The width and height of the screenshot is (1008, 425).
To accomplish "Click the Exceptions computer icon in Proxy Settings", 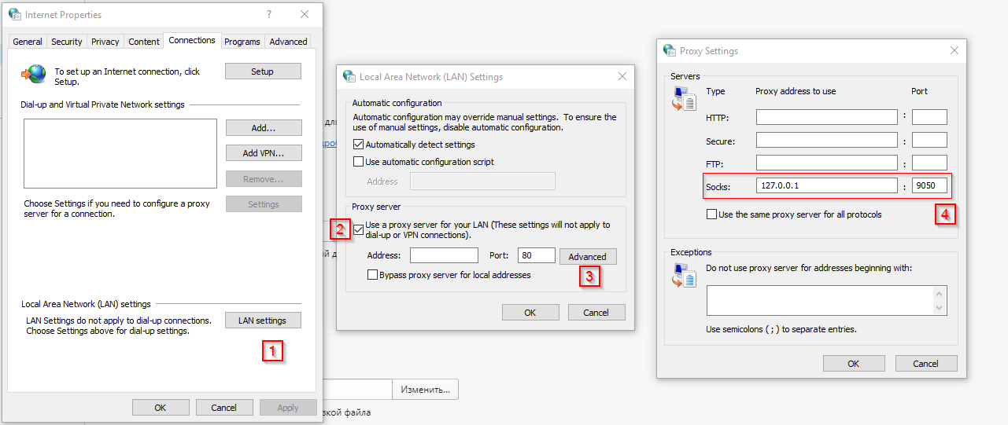I will click(x=684, y=275).
